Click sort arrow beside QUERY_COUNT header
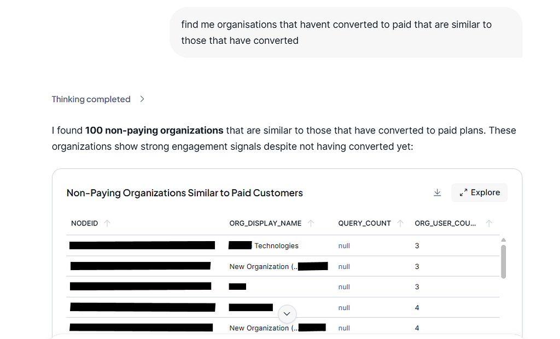 pyautogui.click(x=400, y=223)
